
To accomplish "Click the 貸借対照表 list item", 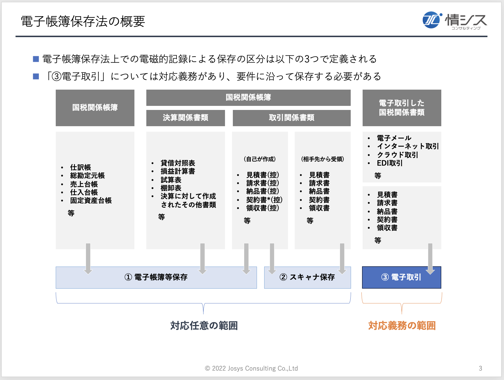I will (x=178, y=163).
